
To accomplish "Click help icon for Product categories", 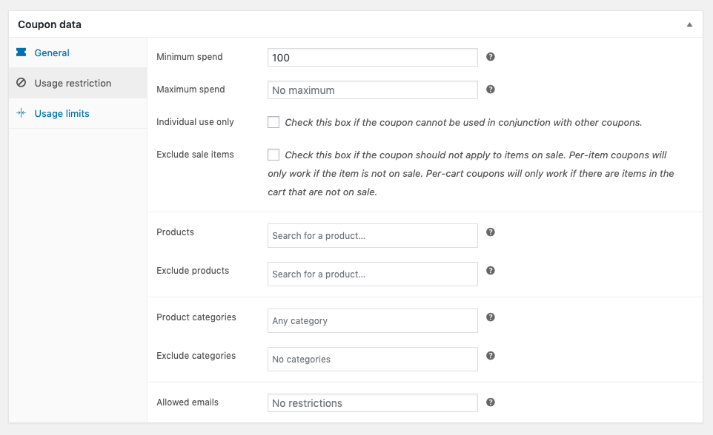I will click(490, 317).
